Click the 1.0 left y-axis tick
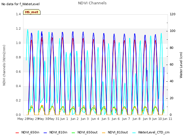This screenshot has width=185, height=138. tap(18, 43)
